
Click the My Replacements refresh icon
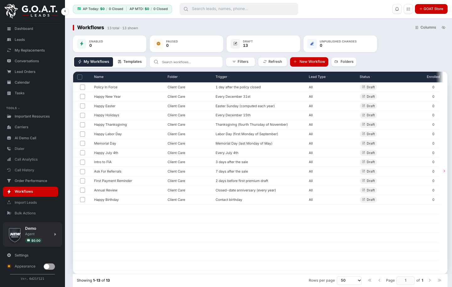pos(9,50)
